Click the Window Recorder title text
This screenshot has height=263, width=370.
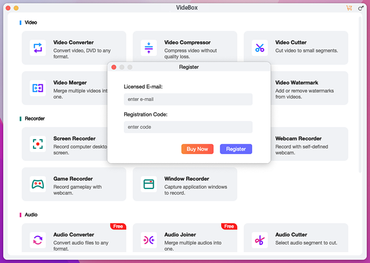pos(187,179)
